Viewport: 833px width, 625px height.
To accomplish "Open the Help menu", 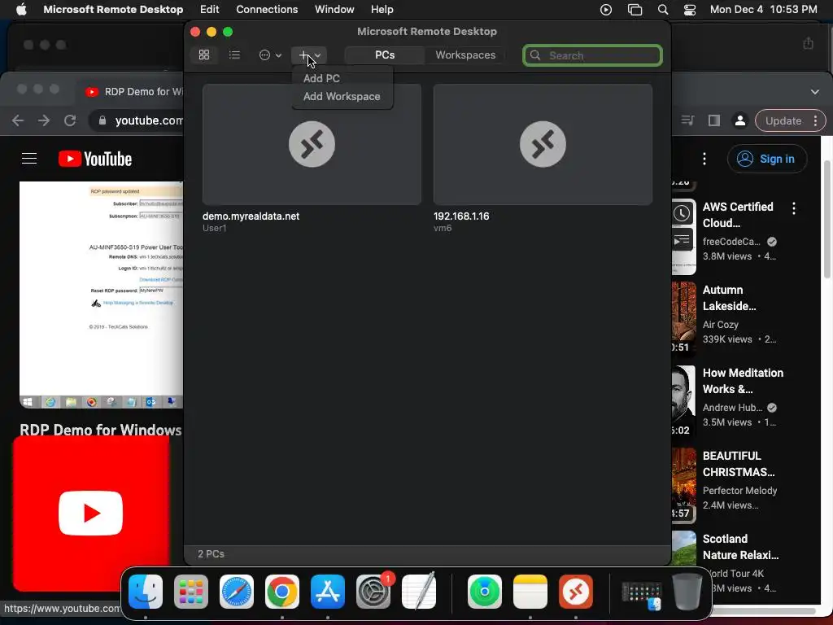I will point(382,9).
